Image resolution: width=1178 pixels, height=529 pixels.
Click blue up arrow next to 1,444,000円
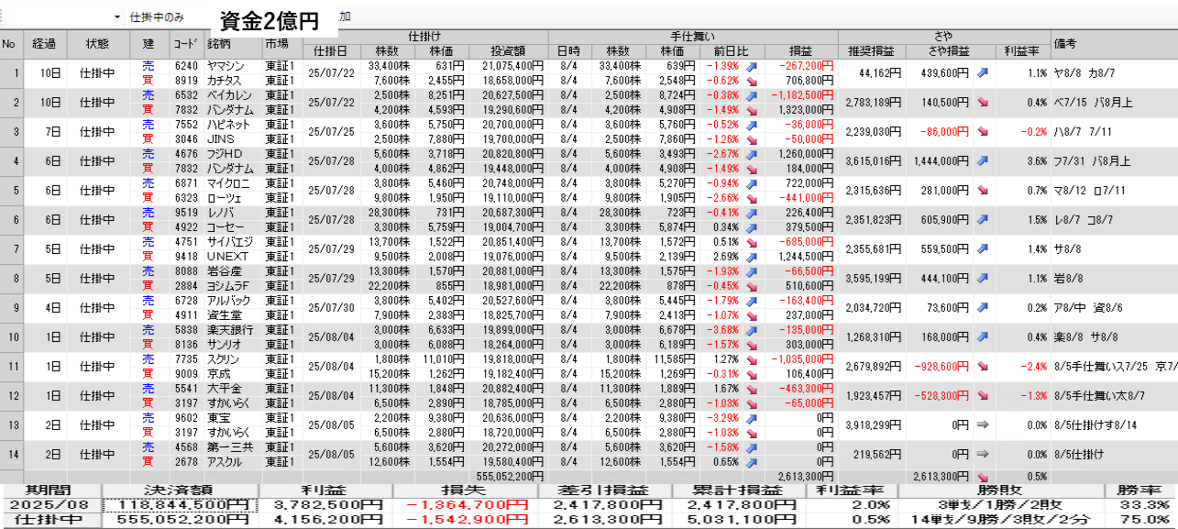[x=982, y=160]
